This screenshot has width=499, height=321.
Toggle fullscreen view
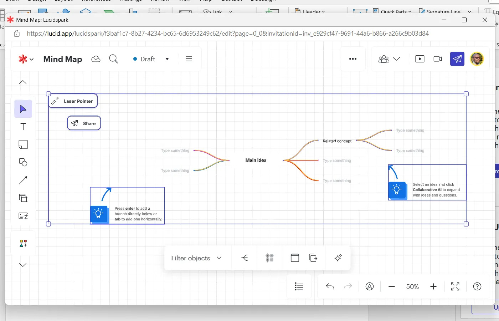coord(455,286)
